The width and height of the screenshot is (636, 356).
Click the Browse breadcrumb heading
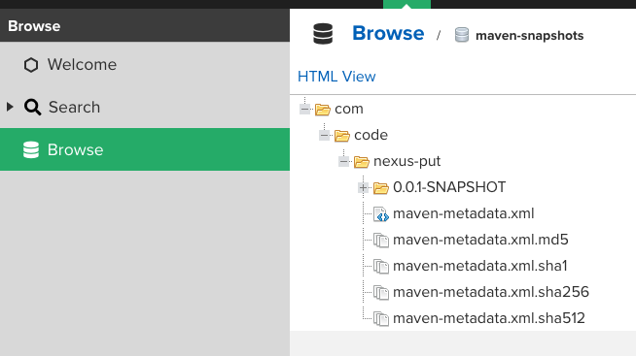pos(388,33)
